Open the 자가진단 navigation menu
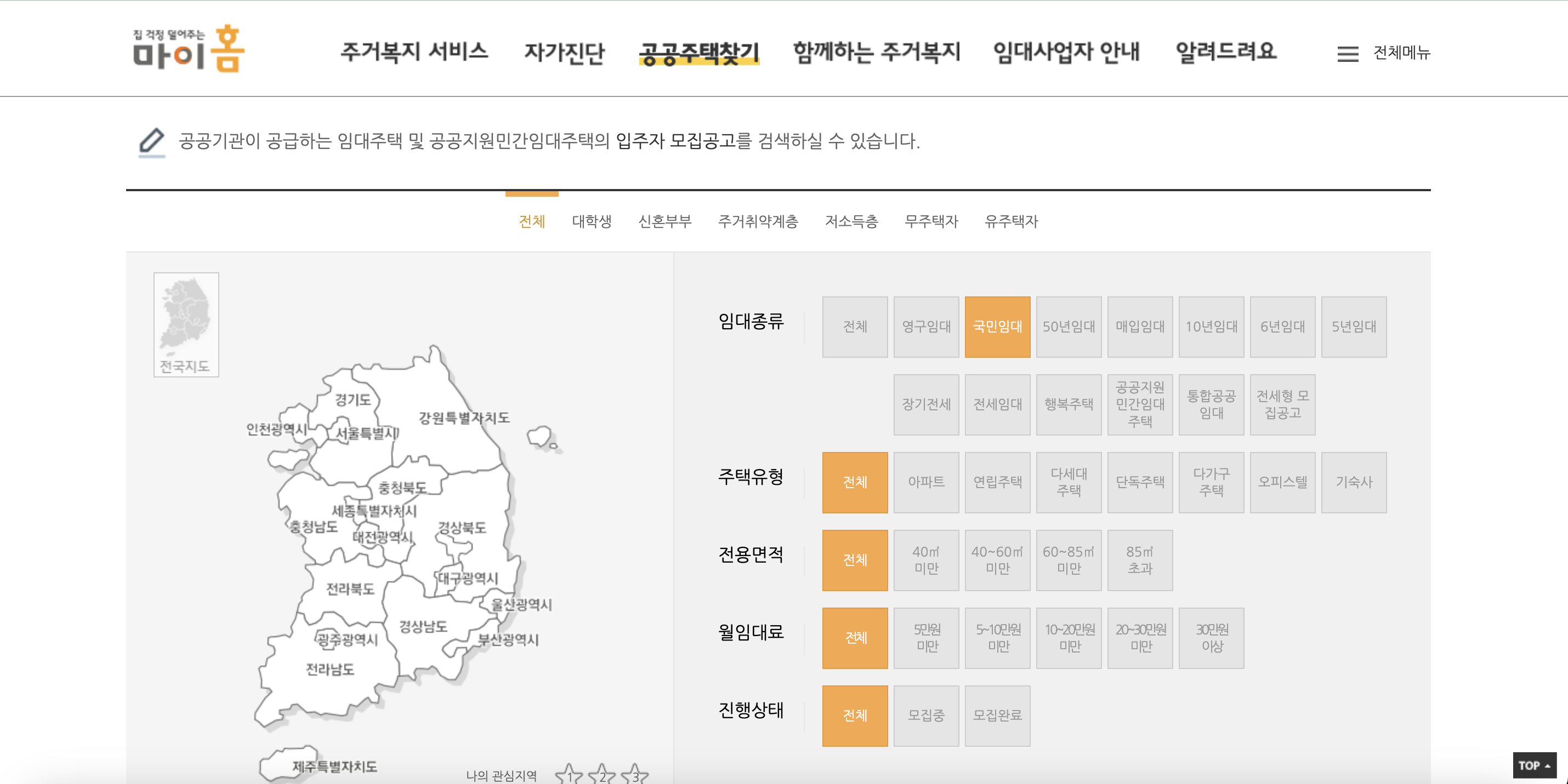 [x=565, y=51]
